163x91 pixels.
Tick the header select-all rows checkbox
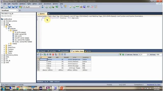(38, 57)
